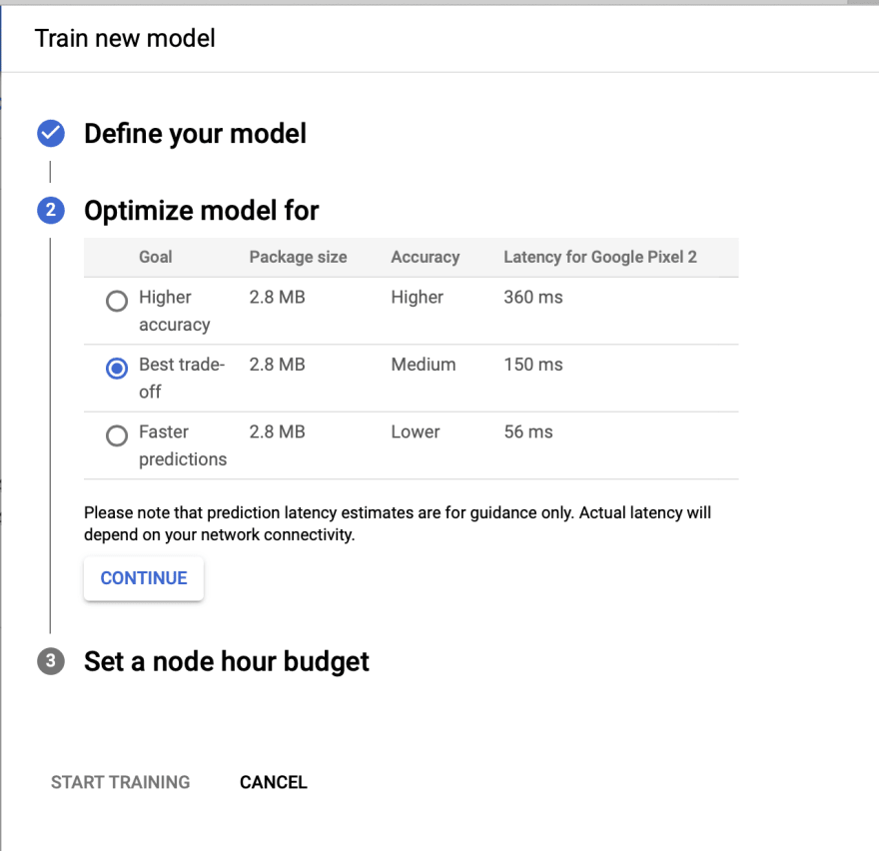Click the Train new model title
879x851 pixels.
pyautogui.click(x=125, y=39)
